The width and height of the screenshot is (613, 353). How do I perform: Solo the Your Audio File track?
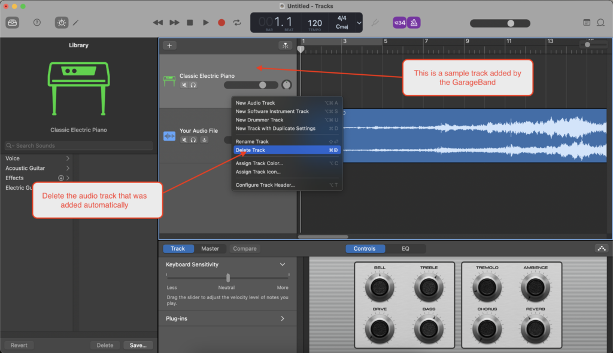tap(193, 140)
